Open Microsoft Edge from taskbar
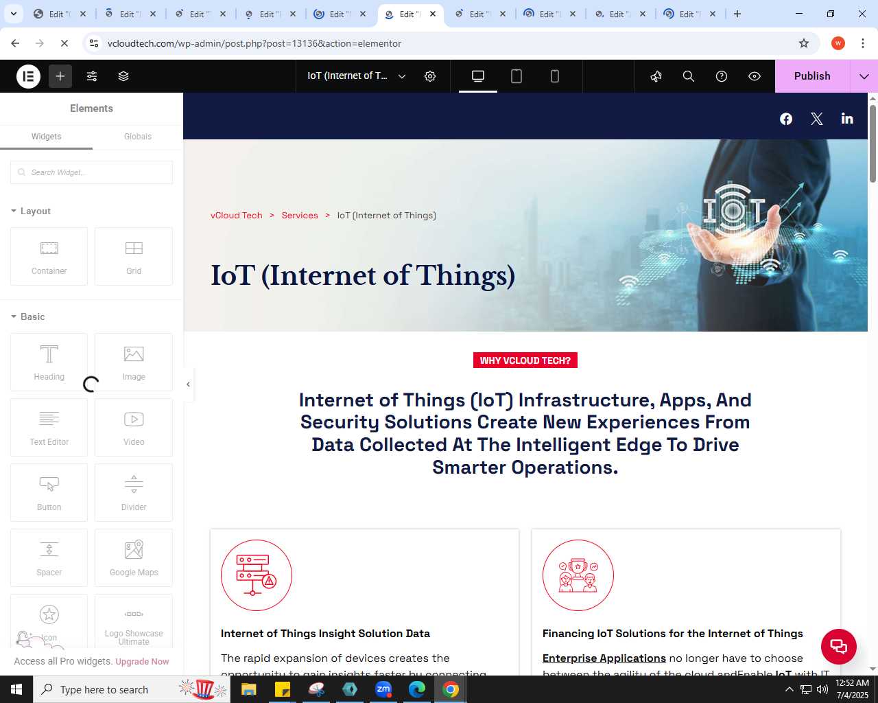The image size is (878, 703). (417, 689)
